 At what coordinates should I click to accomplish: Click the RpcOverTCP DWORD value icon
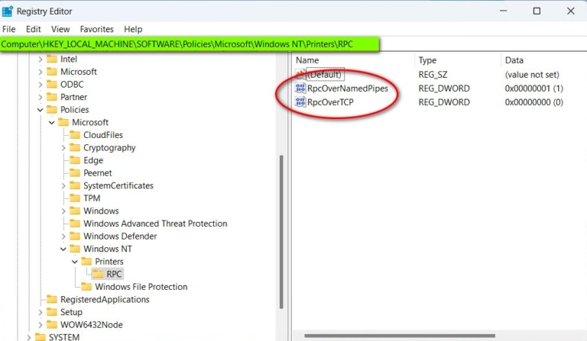click(x=300, y=102)
